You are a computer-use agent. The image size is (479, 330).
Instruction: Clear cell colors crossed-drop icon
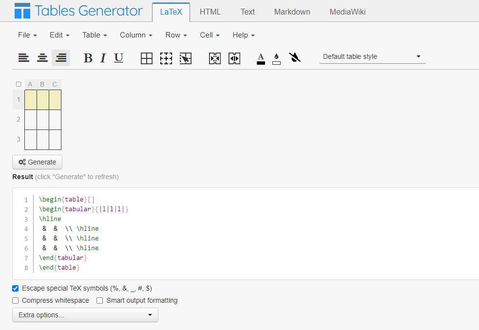295,57
